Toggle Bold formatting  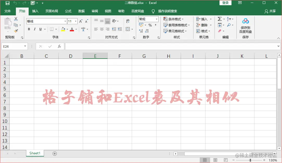(29, 29)
